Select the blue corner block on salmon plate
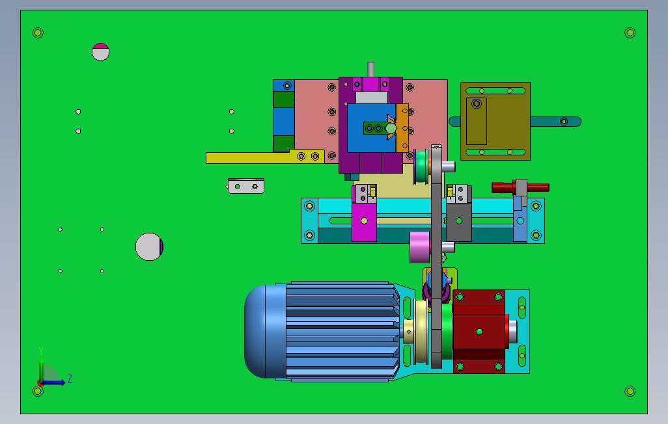 pos(284,86)
